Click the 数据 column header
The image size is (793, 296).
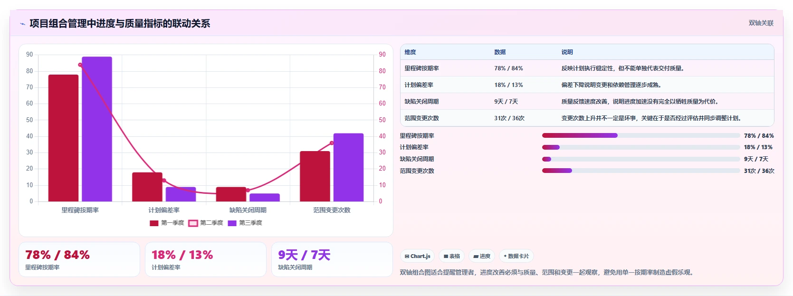tap(500, 52)
